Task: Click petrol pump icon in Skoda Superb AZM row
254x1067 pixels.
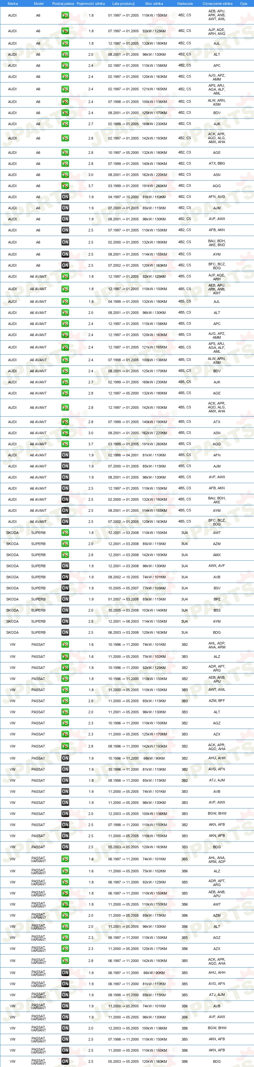Action: (65, 544)
